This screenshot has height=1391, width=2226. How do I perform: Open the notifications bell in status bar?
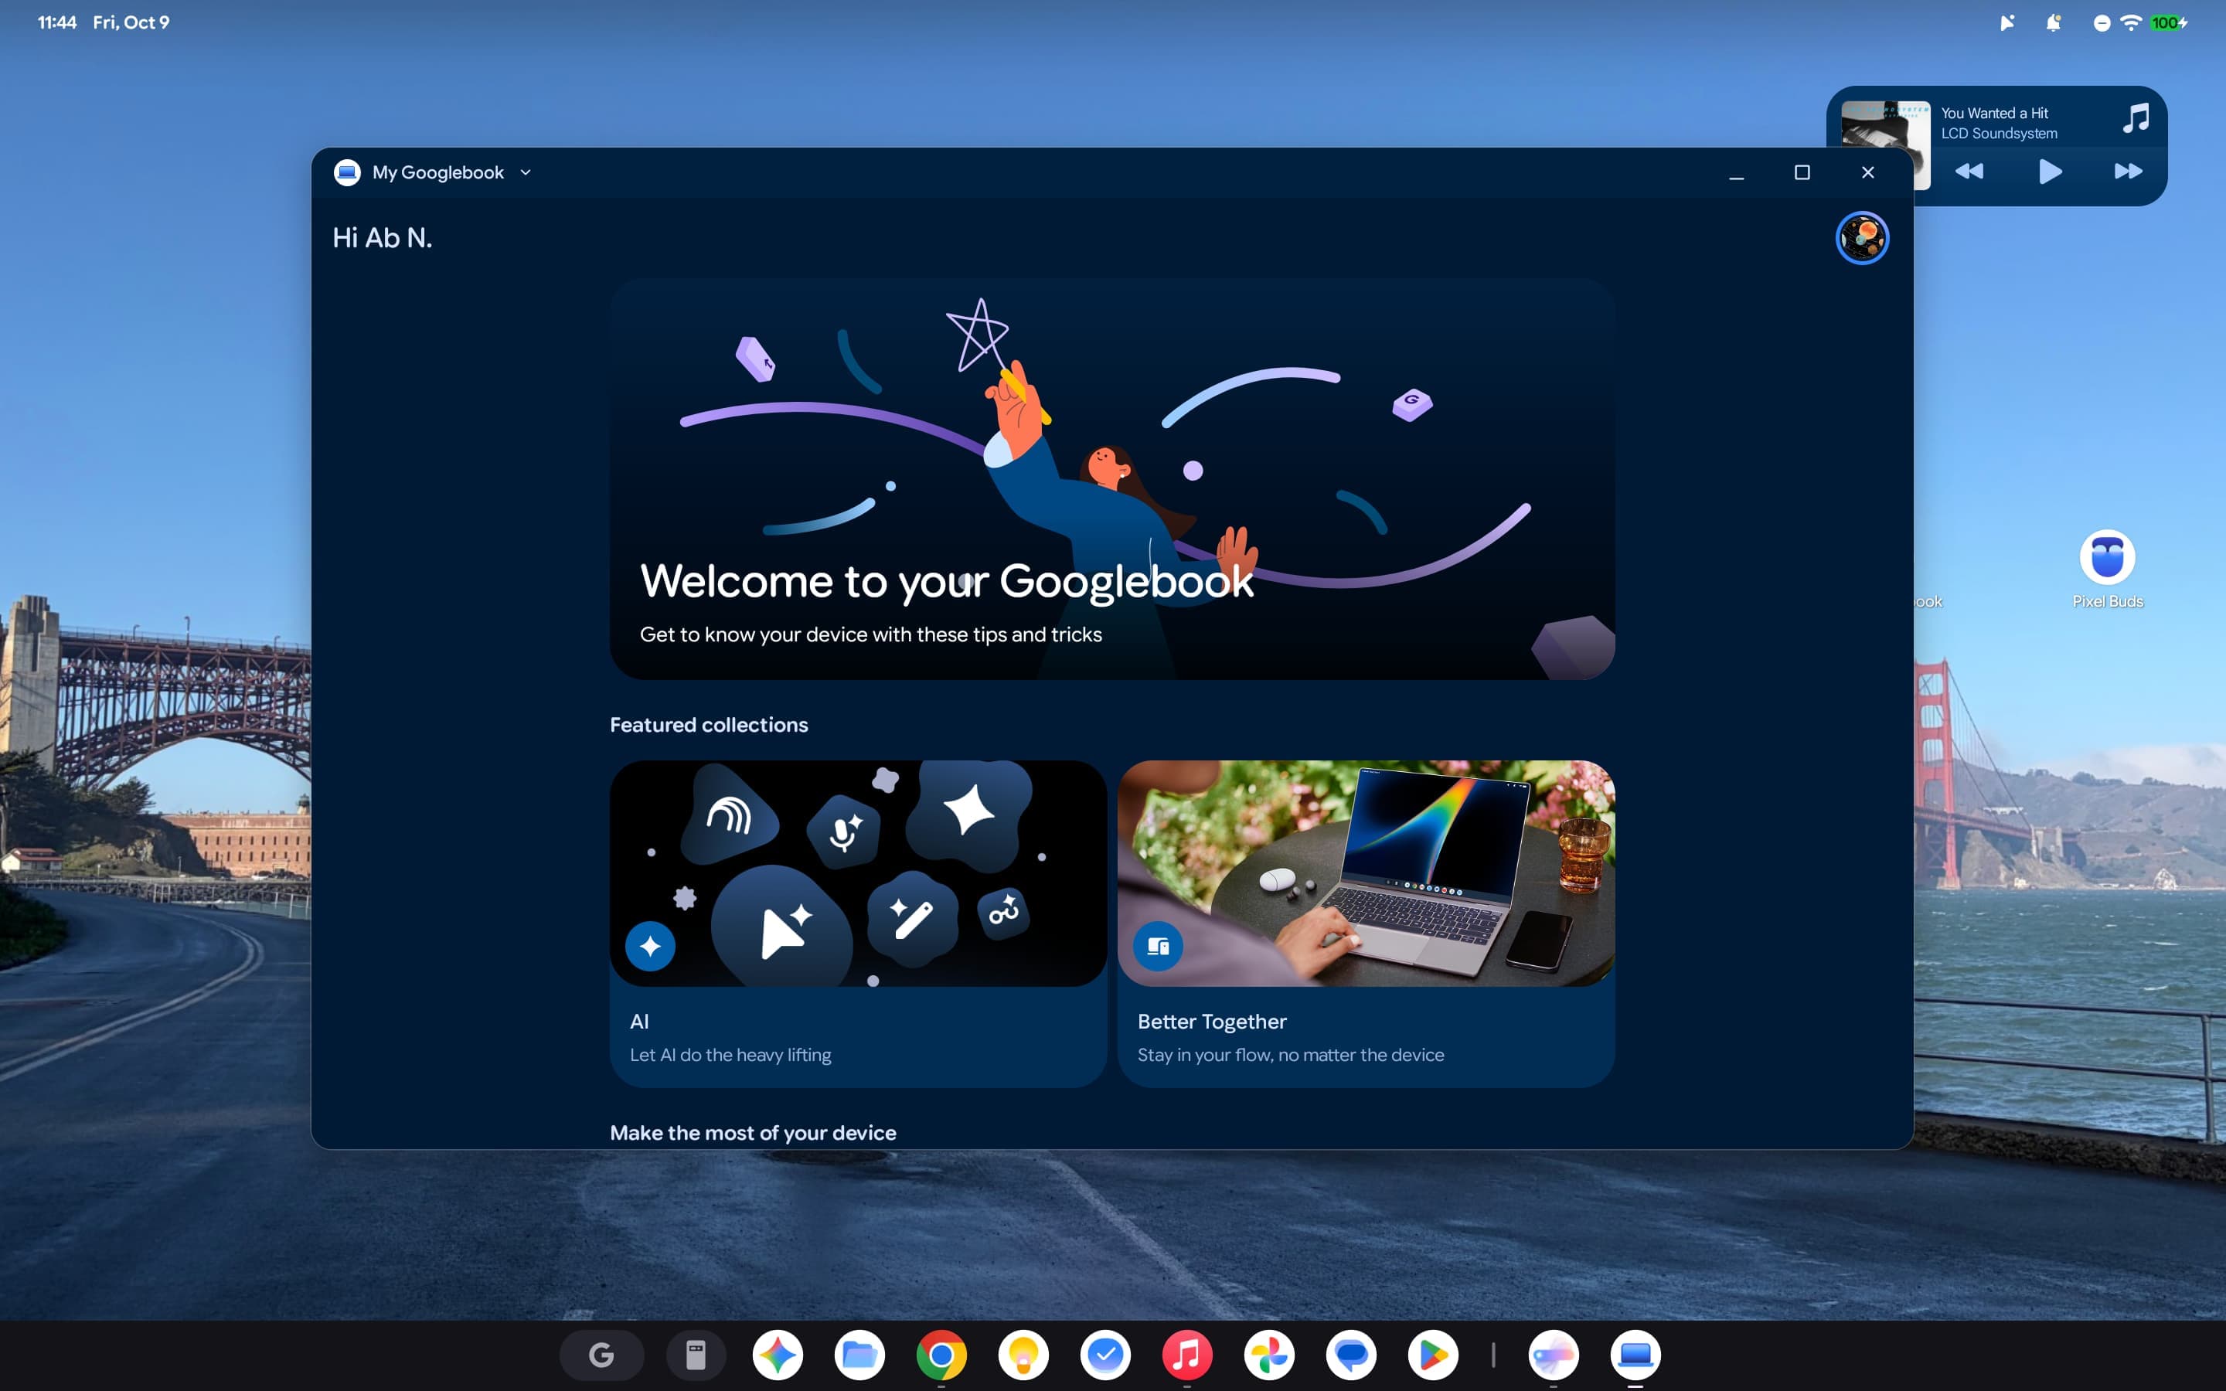point(2053,23)
